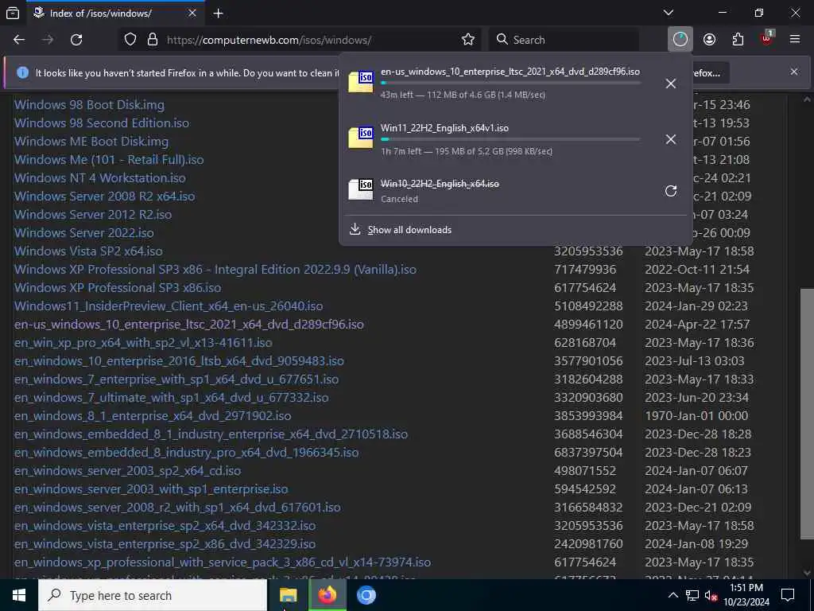
Task: Open the taskbar clock showing 1:51 PM
Action: (x=746, y=595)
